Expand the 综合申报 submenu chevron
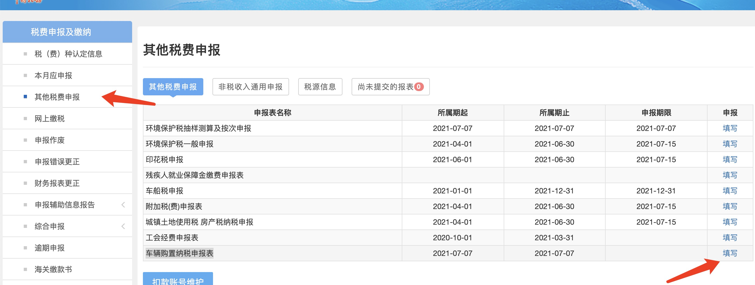Screen dimensions: 755x285 (x=123, y=226)
